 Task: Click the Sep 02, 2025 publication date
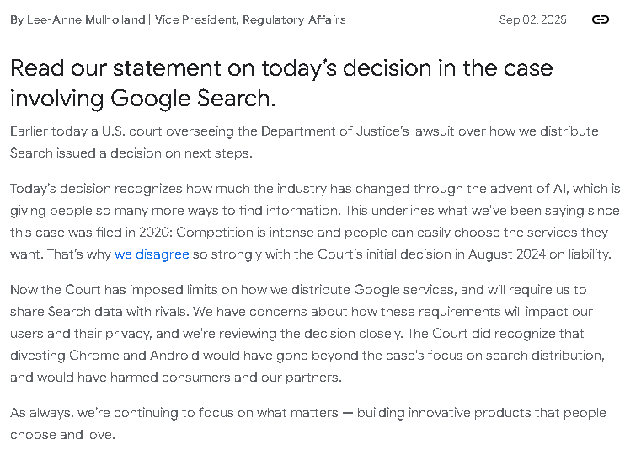pos(532,19)
